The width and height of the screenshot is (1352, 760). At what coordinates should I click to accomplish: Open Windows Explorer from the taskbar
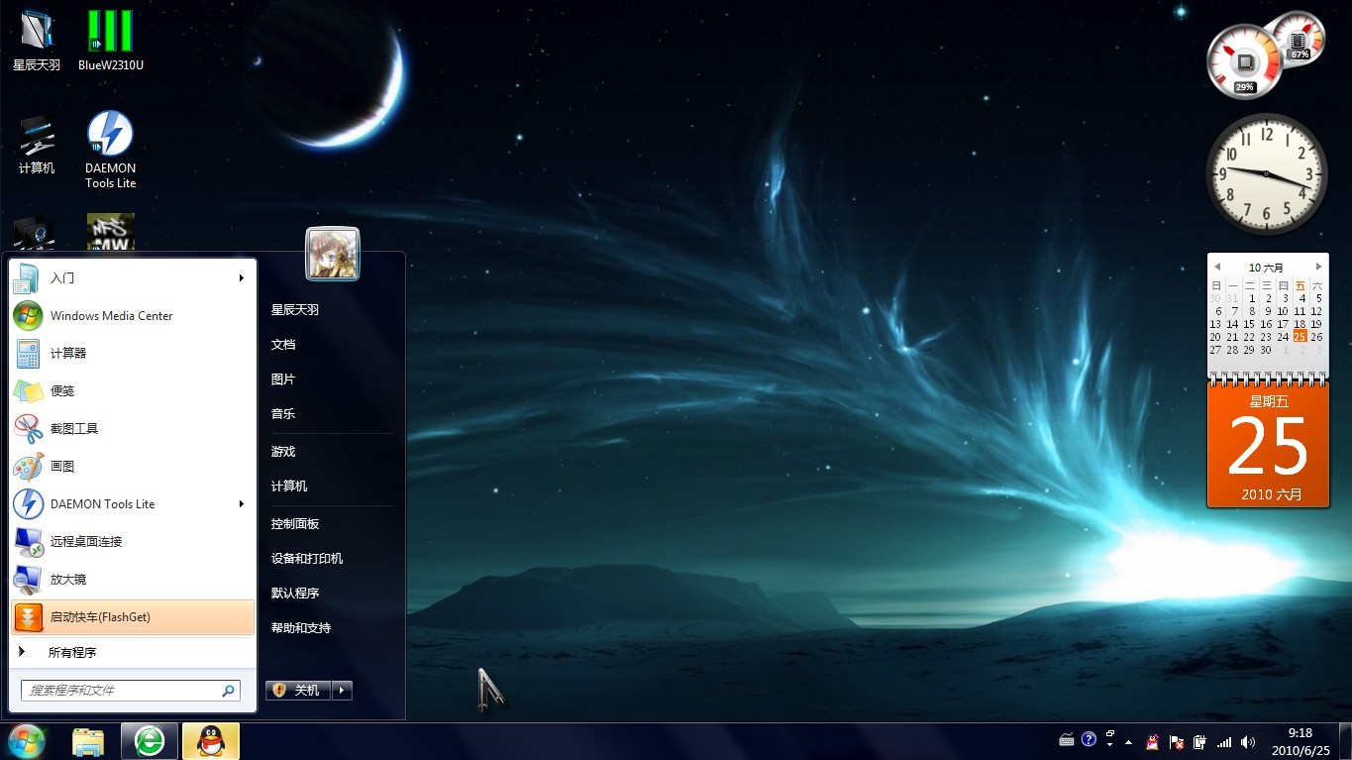[88, 741]
